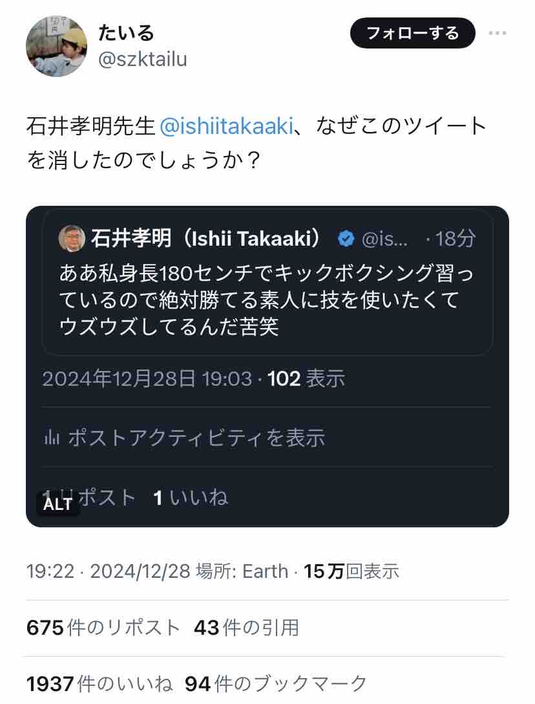Click the 94件のブックマーク count
Viewport: 535px width, 704px height.
point(276,683)
